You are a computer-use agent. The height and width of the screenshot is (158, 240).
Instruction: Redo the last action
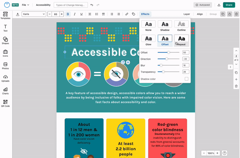click(98, 5)
